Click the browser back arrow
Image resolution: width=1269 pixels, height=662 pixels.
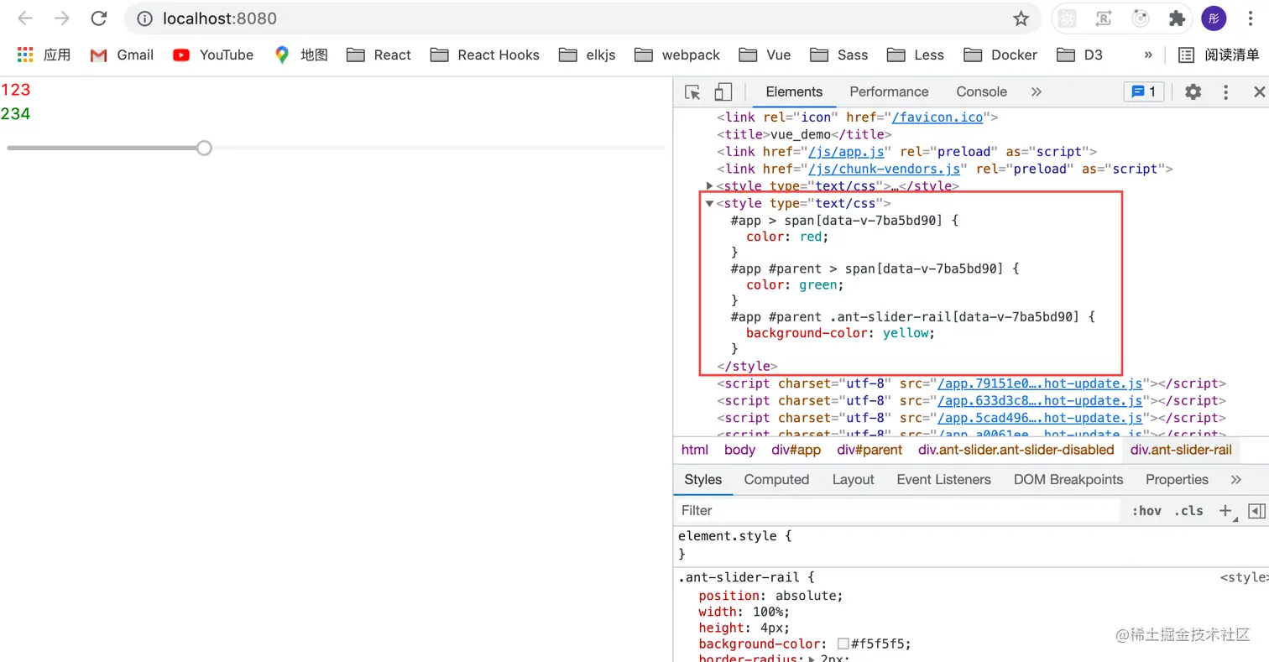pyautogui.click(x=25, y=18)
